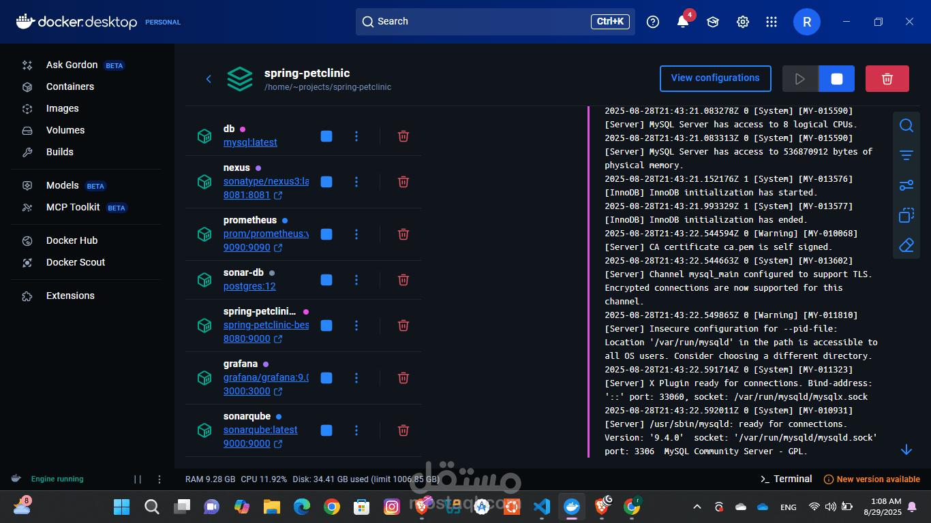Search the logs with magnifier icon
Viewport: 931px width, 523px height.
click(x=906, y=126)
